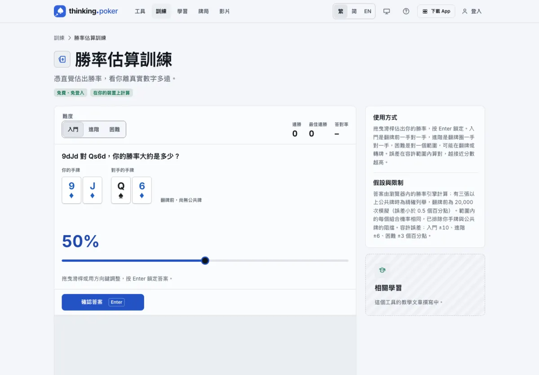Open the help question mark icon
Screen dimensions: 539x375
[x=406, y=11]
